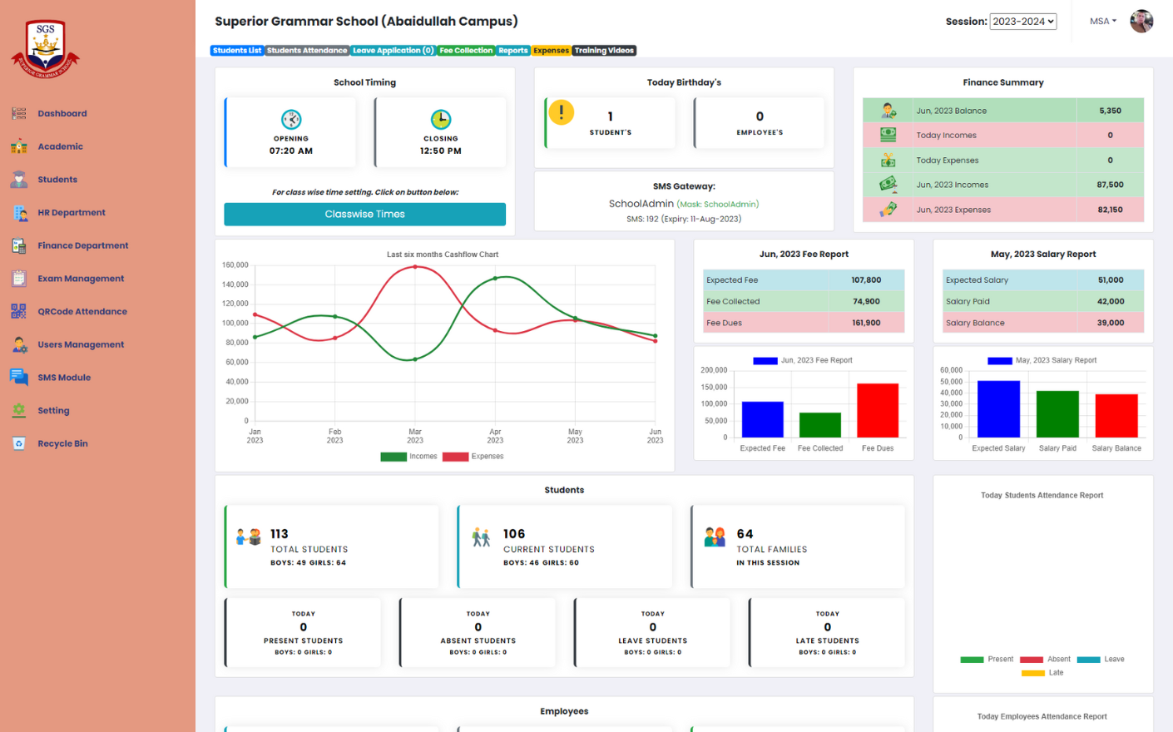Image resolution: width=1173 pixels, height=732 pixels.
Task: Open the Leave Application (0) tab
Action: [x=393, y=51]
